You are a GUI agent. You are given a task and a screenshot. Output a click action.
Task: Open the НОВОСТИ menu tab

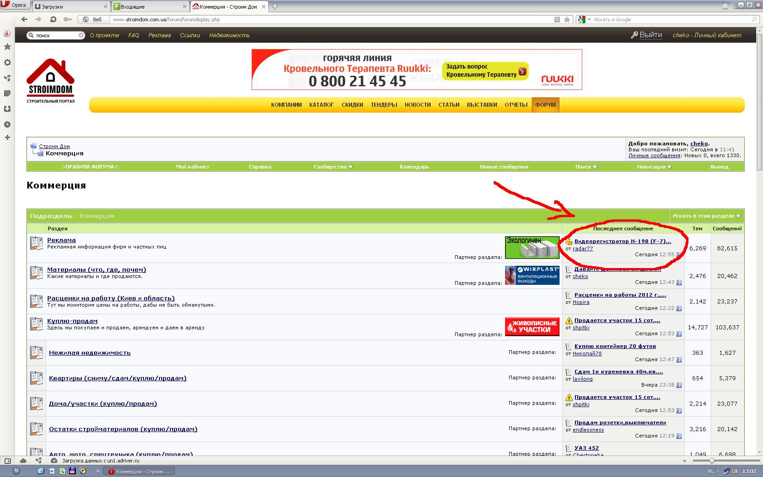(418, 105)
